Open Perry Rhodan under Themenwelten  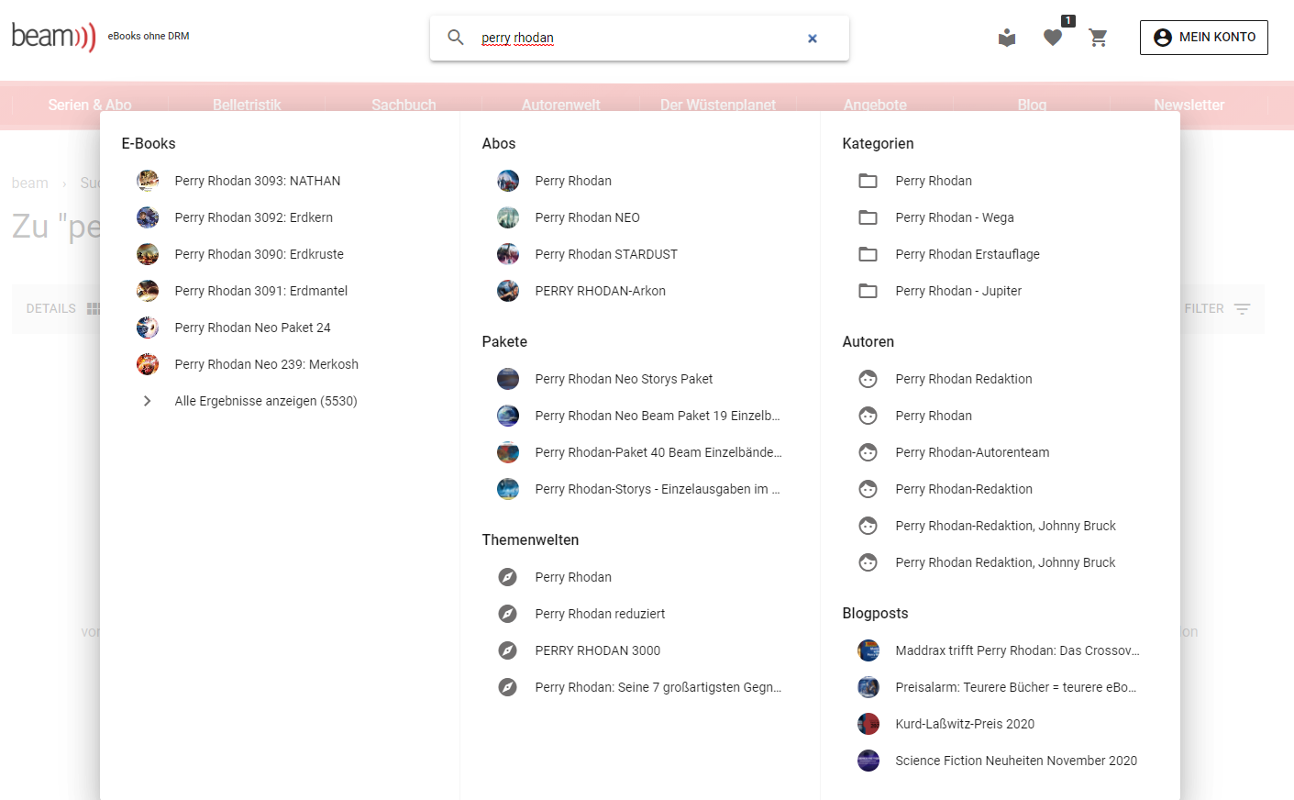pyautogui.click(x=573, y=577)
